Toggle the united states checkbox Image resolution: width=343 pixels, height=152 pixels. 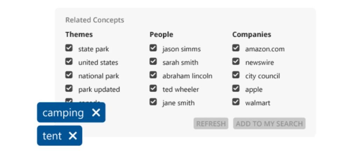pyautogui.click(x=69, y=62)
